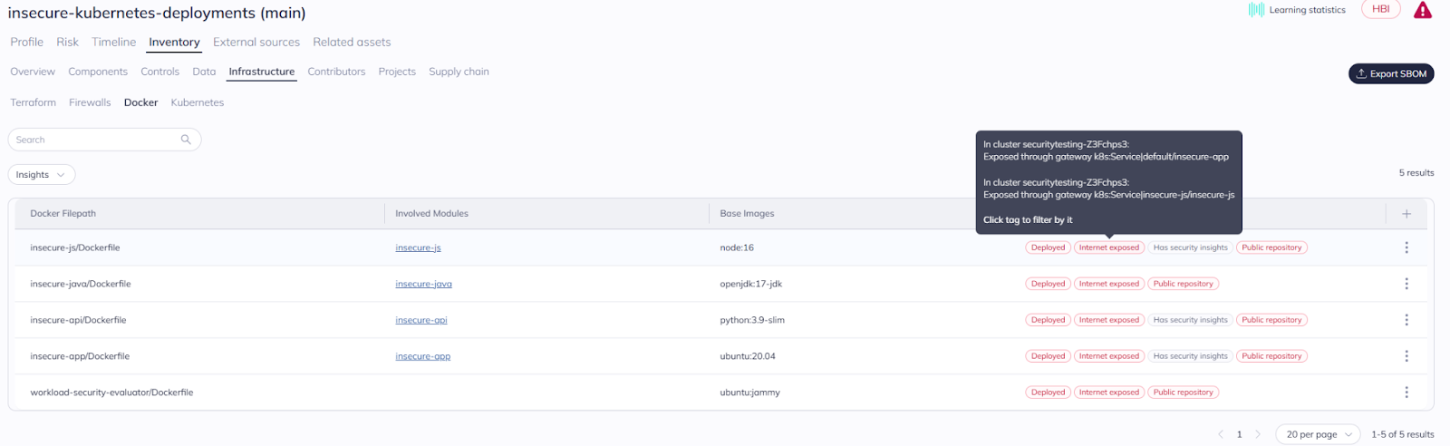
Task: Switch to the Terraform sub-tab
Action: click(33, 102)
